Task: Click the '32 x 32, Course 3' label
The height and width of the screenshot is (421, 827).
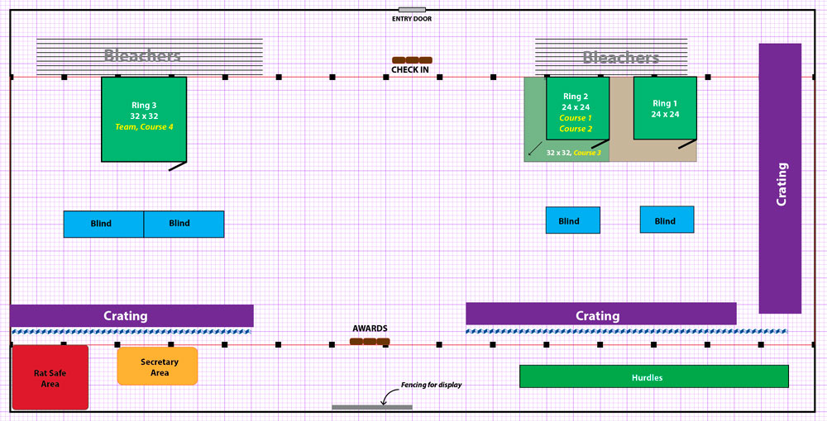Action: click(573, 153)
